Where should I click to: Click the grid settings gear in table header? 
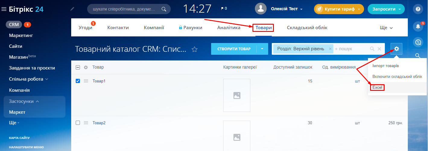click(86, 67)
